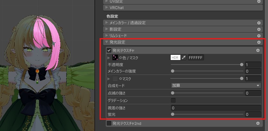The width and height of the screenshot is (268, 131).
Task: Open the 合成モード dropdown showing 加算
Action: [x=216, y=86]
